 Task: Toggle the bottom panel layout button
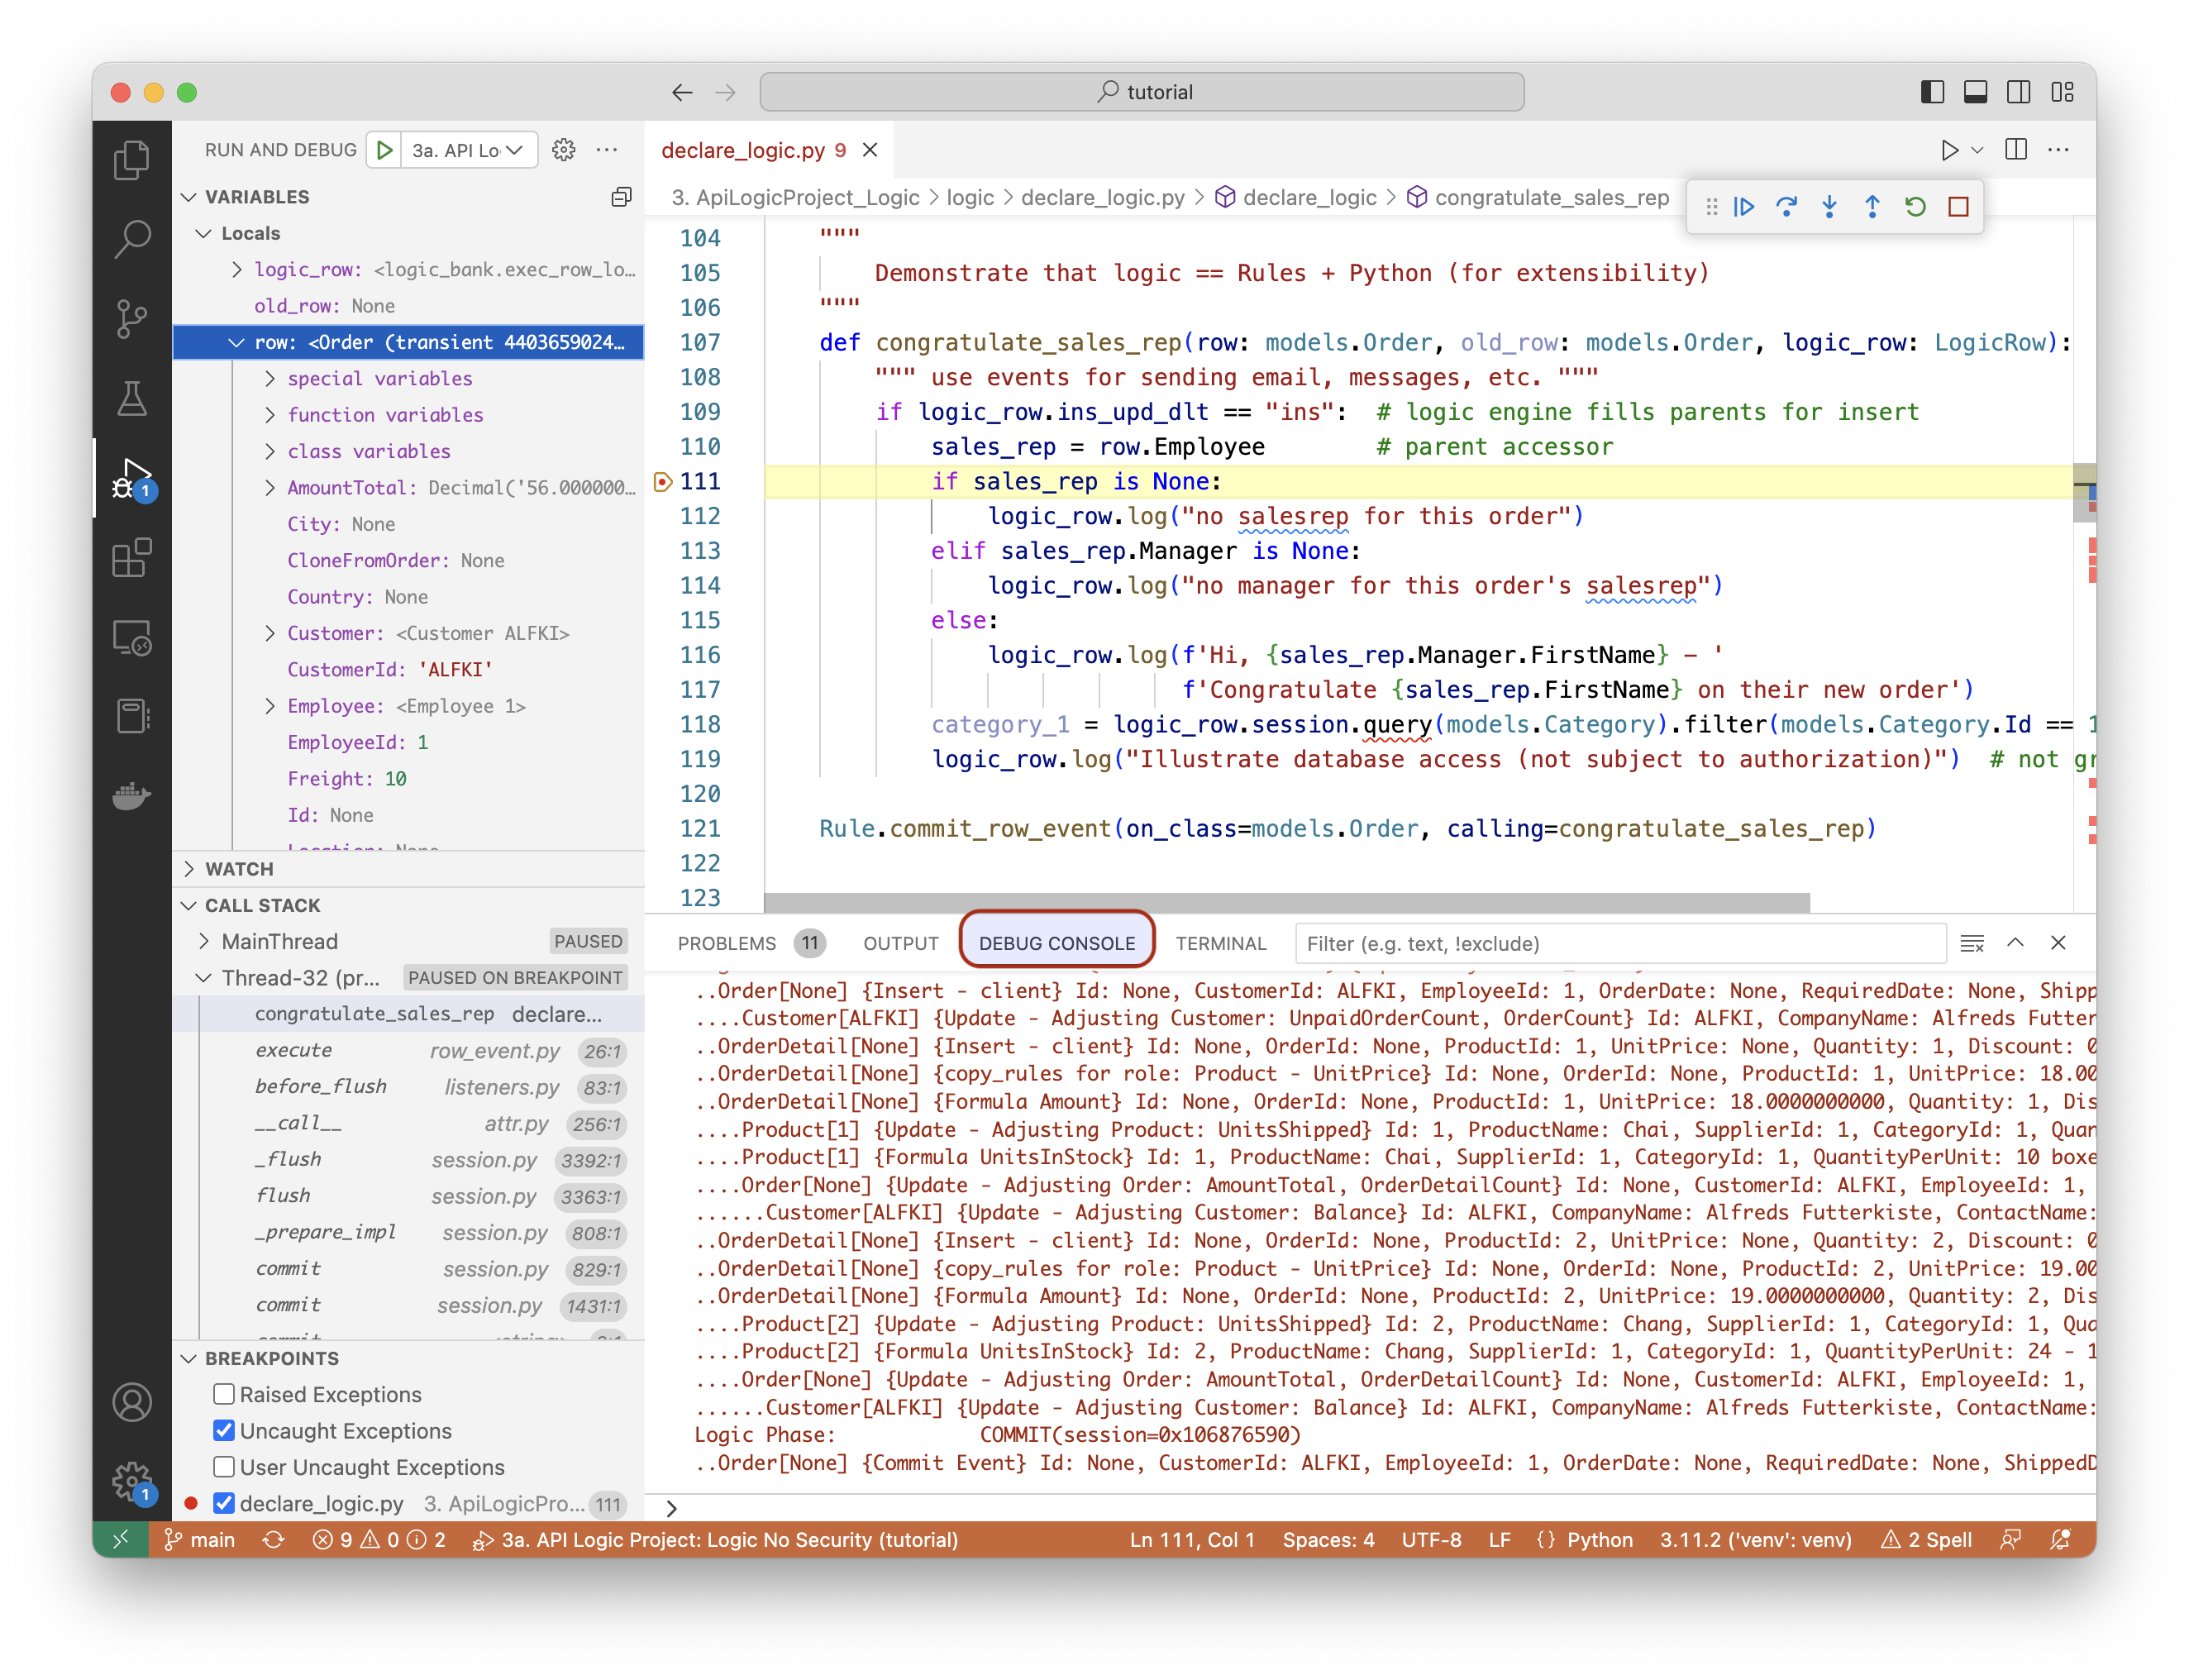click(1975, 92)
